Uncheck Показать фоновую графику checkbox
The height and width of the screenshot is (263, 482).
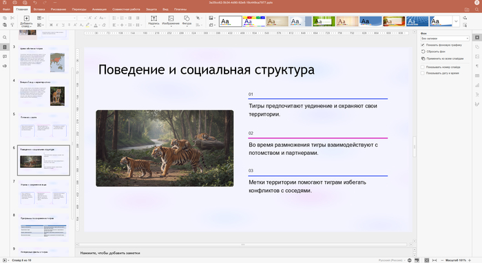423,45
